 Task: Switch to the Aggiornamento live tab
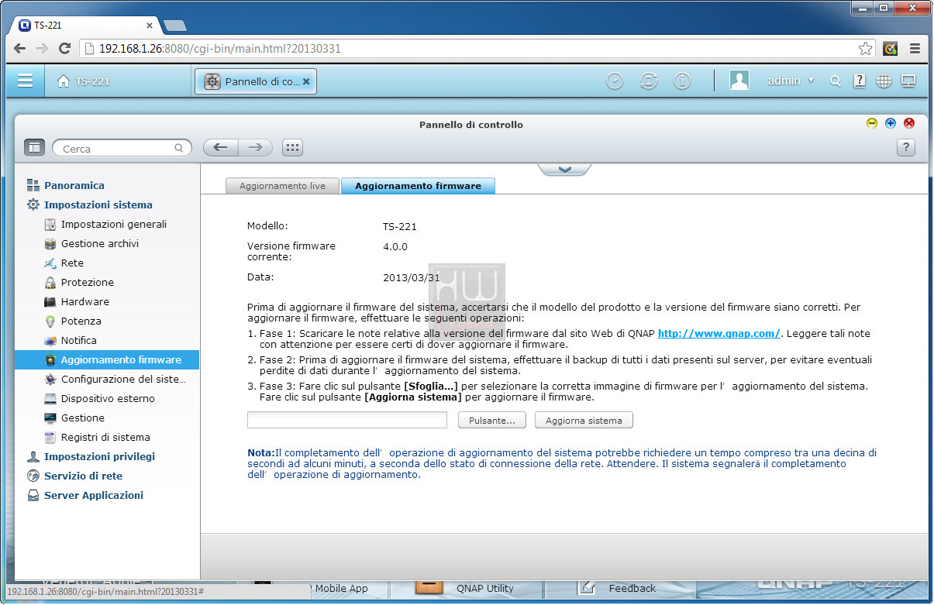pos(282,186)
